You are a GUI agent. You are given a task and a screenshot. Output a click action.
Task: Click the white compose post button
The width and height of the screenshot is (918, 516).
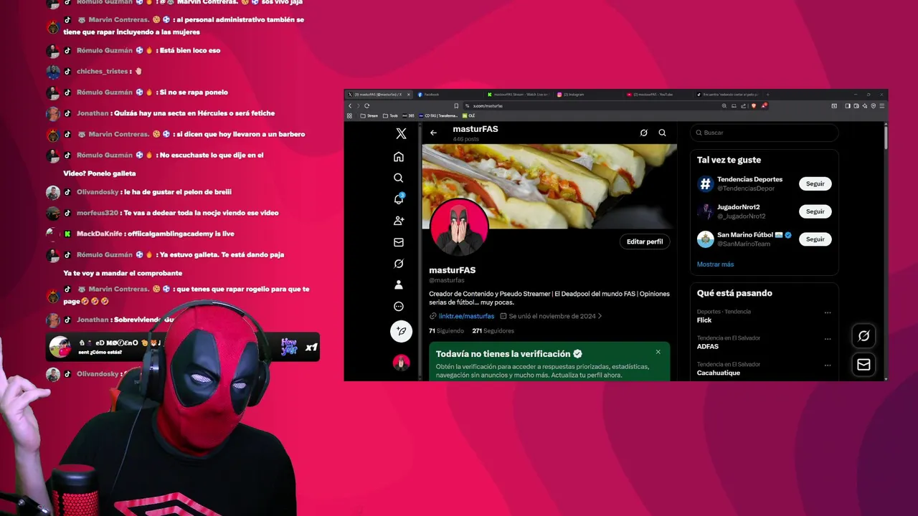[x=401, y=331]
